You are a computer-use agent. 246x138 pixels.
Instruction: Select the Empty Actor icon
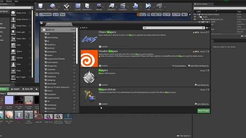tap(13, 13)
